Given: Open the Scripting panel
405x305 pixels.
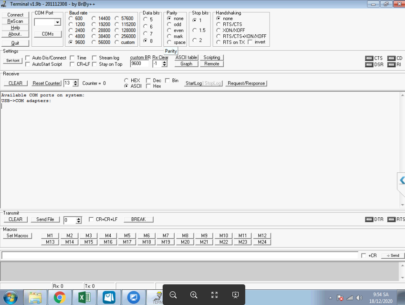Looking at the screenshot, I should click(212, 57).
